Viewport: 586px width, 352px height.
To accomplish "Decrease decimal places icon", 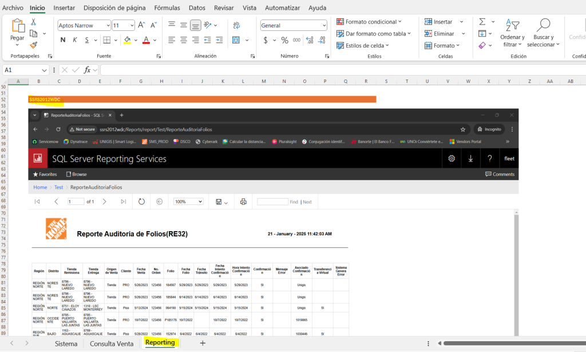I will pos(322,40).
